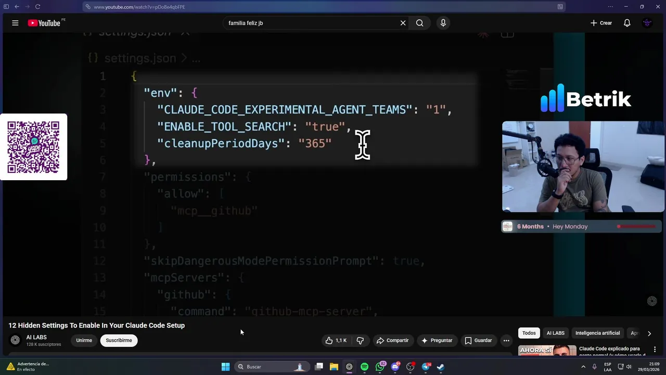
Task: Open the AI LABS channel avatar
Action: click(x=15, y=340)
